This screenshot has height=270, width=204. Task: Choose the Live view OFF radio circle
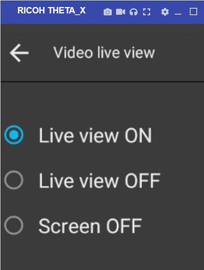14,180
